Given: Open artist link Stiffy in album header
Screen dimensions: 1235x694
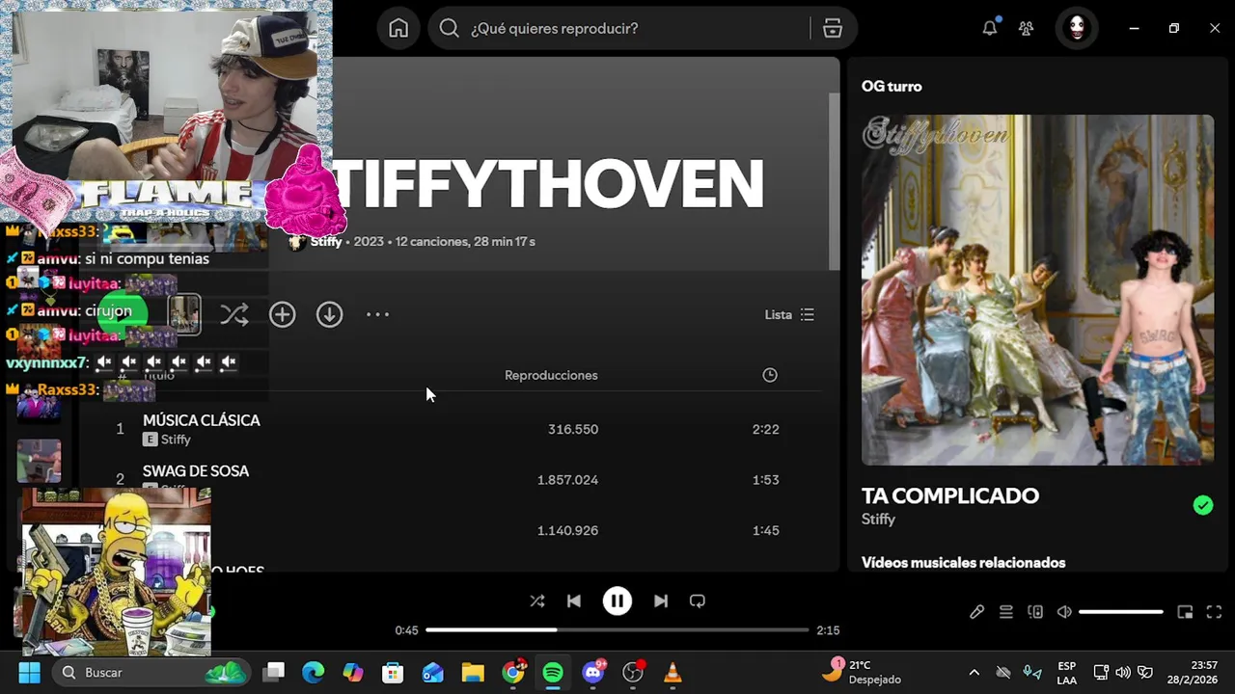Looking at the screenshot, I should pyautogui.click(x=326, y=241).
